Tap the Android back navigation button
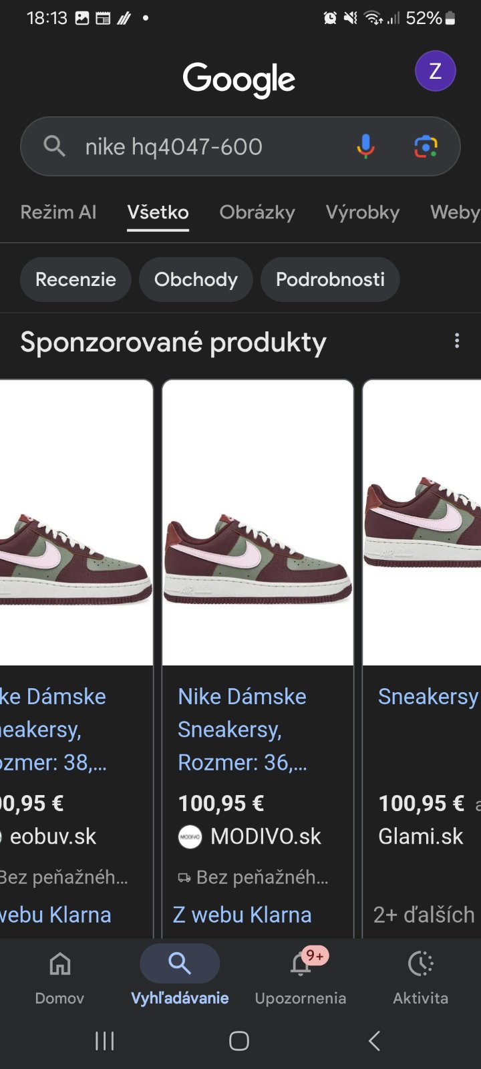481x1069 pixels. pos(374,1040)
